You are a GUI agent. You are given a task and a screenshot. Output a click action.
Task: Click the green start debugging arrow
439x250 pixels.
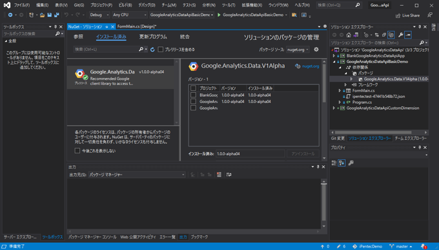219,15
